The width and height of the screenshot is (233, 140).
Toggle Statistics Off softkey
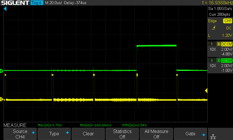coord(122,134)
